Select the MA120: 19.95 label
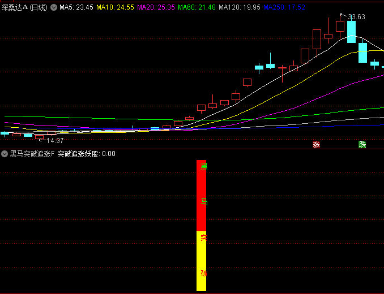This screenshot has width=384, height=294. (x=239, y=7)
